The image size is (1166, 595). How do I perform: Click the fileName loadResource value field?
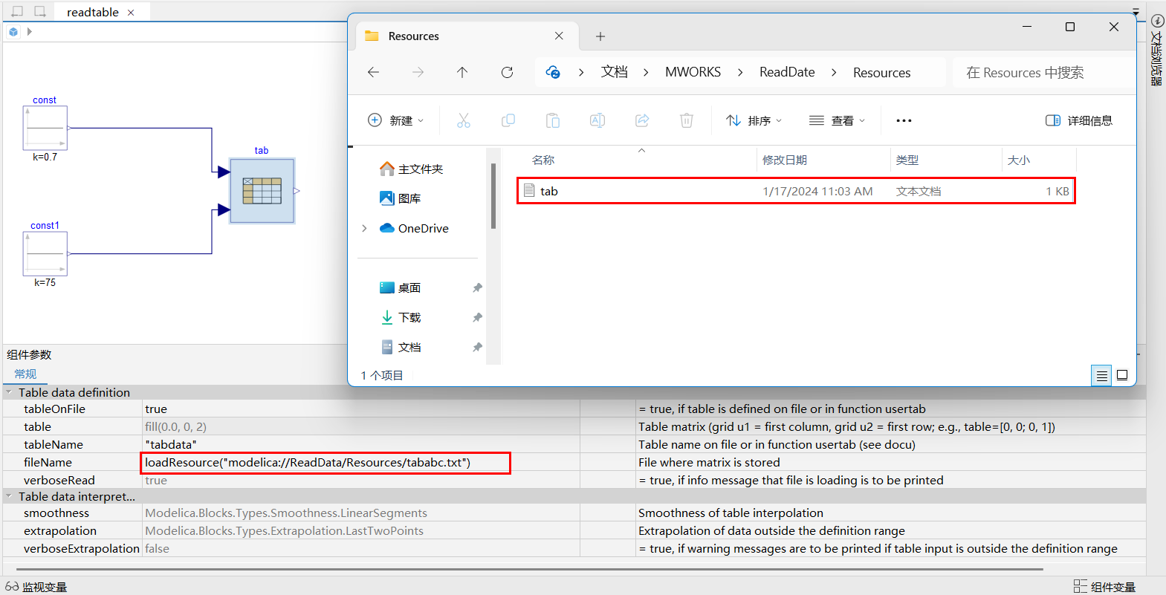325,463
